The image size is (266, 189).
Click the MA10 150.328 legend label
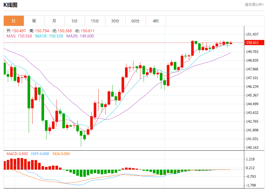coord(49,36)
